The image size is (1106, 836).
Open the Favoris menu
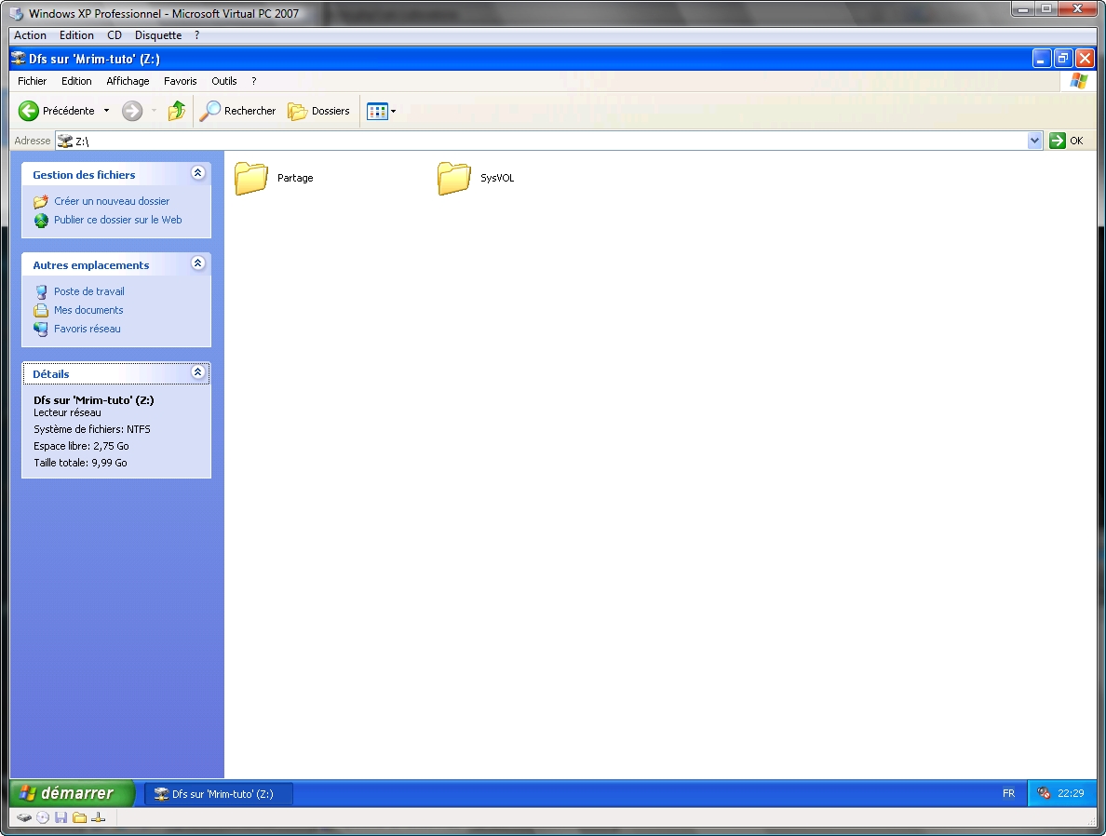coord(180,81)
